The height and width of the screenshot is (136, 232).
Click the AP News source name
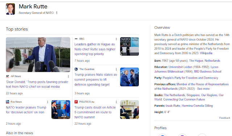pos(16,76)
